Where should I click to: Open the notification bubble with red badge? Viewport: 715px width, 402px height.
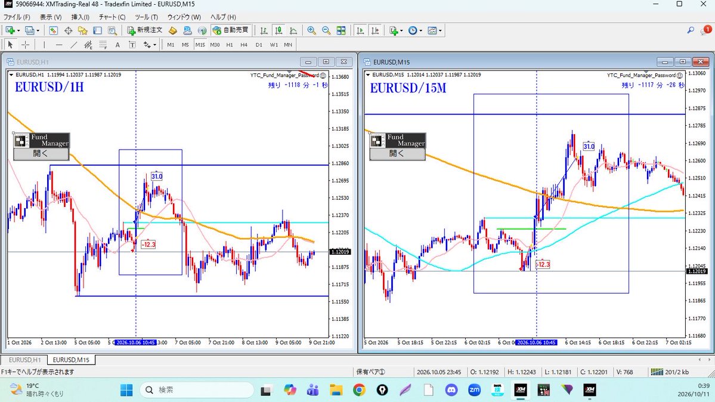pos(706,30)
